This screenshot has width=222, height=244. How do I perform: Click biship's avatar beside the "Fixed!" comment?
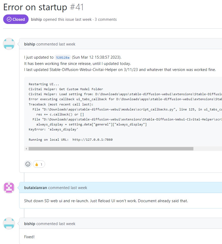pos(9,223)
